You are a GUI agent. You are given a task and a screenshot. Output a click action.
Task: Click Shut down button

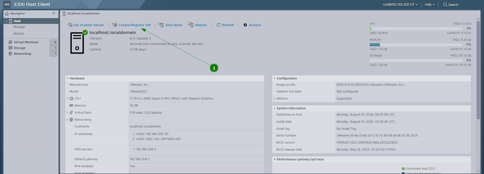pyautogui.click(x=170, y=25)
